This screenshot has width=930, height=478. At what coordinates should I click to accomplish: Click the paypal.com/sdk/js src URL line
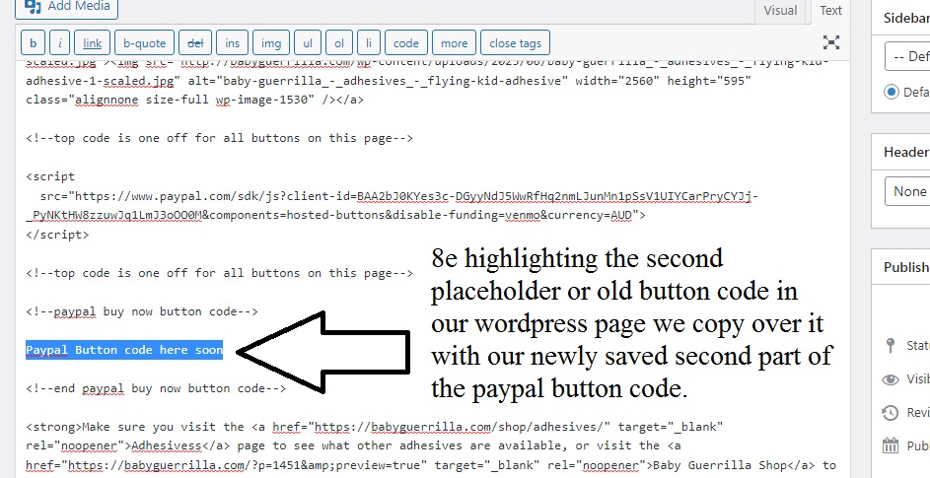[398, 196]
